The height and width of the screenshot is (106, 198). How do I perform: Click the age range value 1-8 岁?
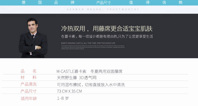tap(63, 98)
